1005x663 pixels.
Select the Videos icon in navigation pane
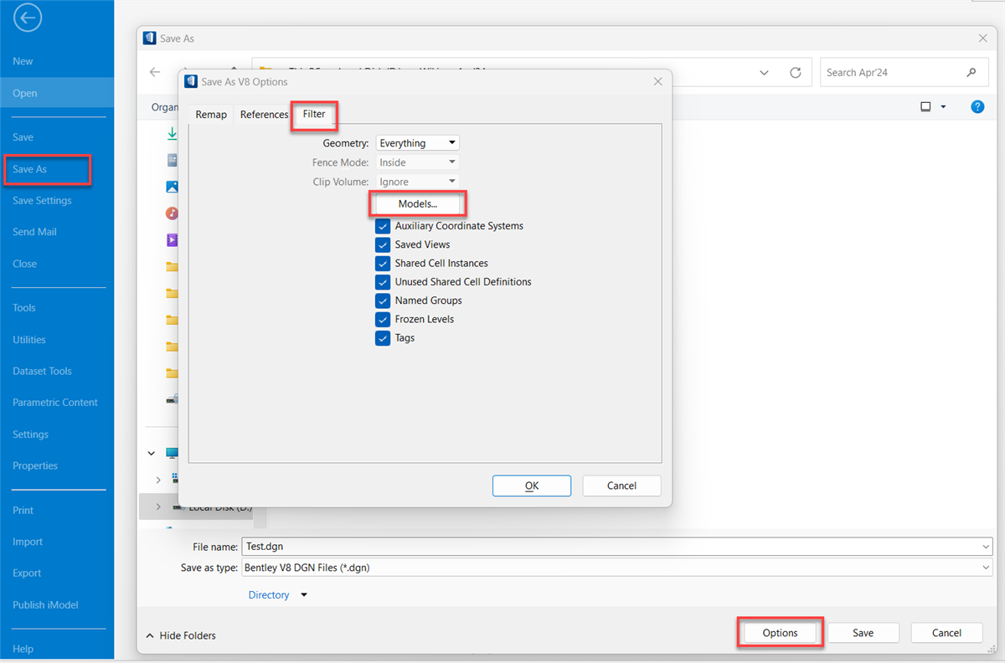173,240
